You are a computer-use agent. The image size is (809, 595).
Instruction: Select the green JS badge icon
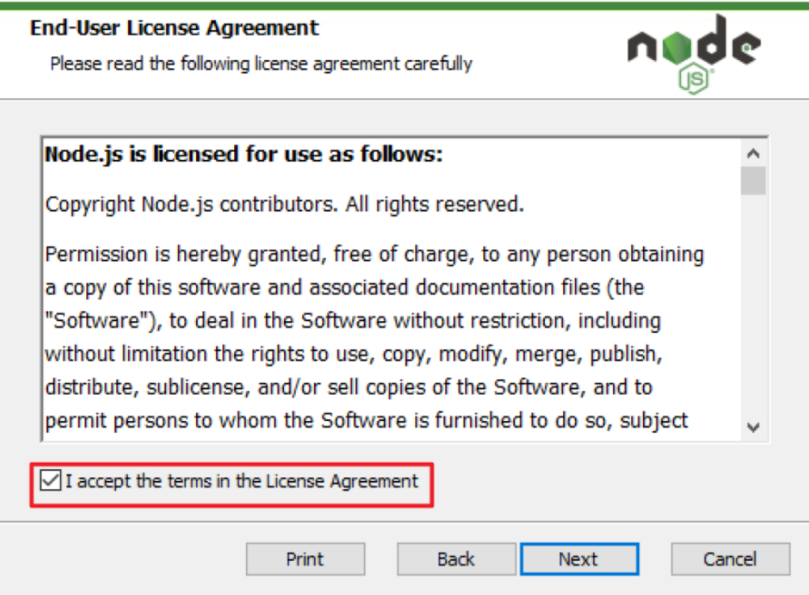pyautogui.click(x=694, y=78)
